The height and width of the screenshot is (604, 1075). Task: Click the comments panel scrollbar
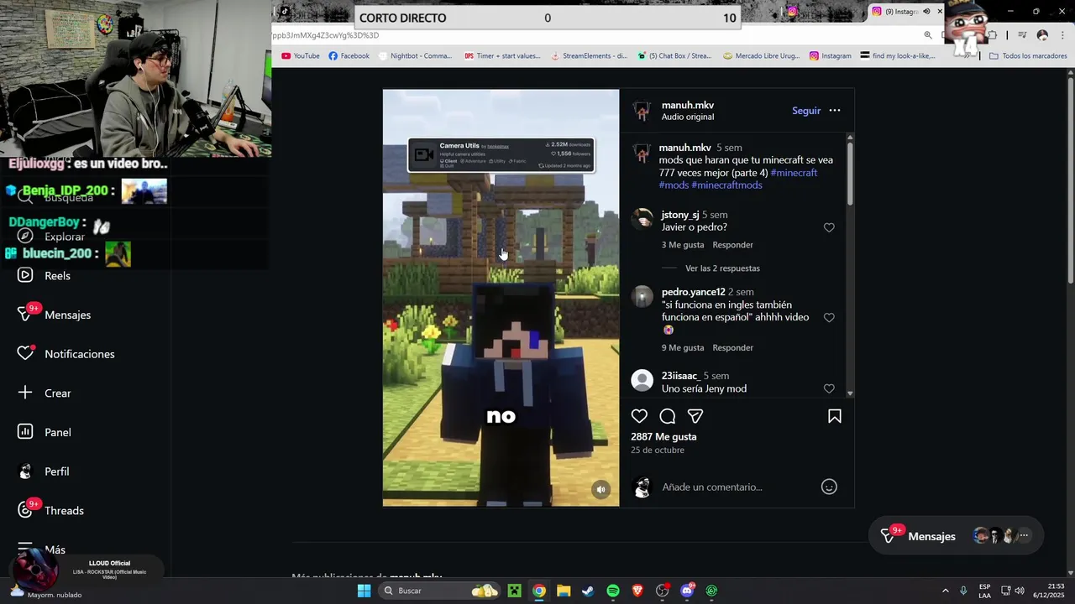pos(850,172)
